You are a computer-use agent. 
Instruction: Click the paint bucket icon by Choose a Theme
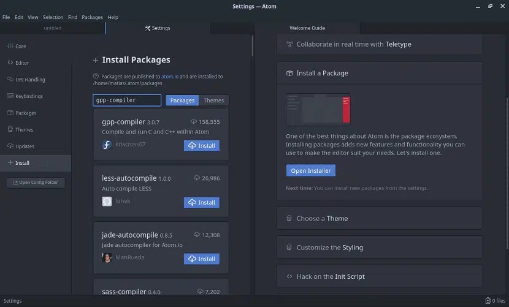tap(289, 218)
